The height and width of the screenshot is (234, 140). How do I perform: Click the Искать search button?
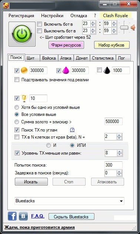click(31, 181)
